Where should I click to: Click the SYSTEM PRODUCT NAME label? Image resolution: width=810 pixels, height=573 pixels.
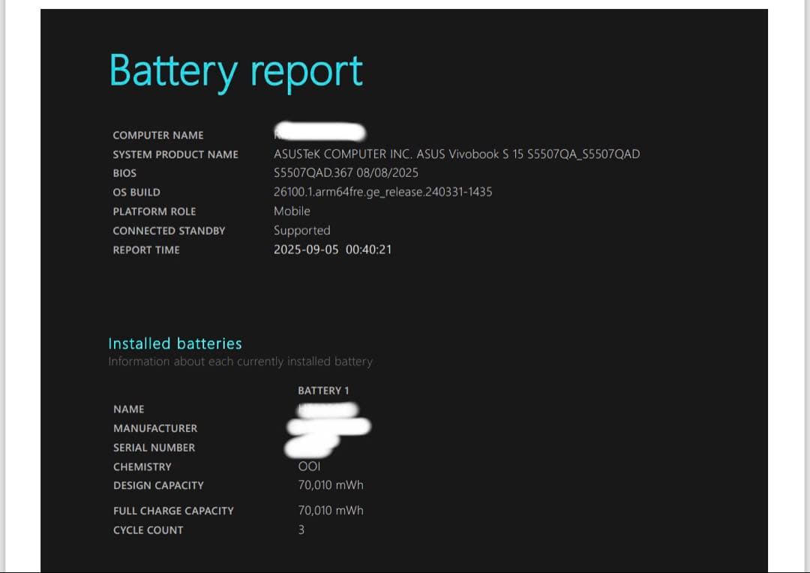[x=175, y=154]
